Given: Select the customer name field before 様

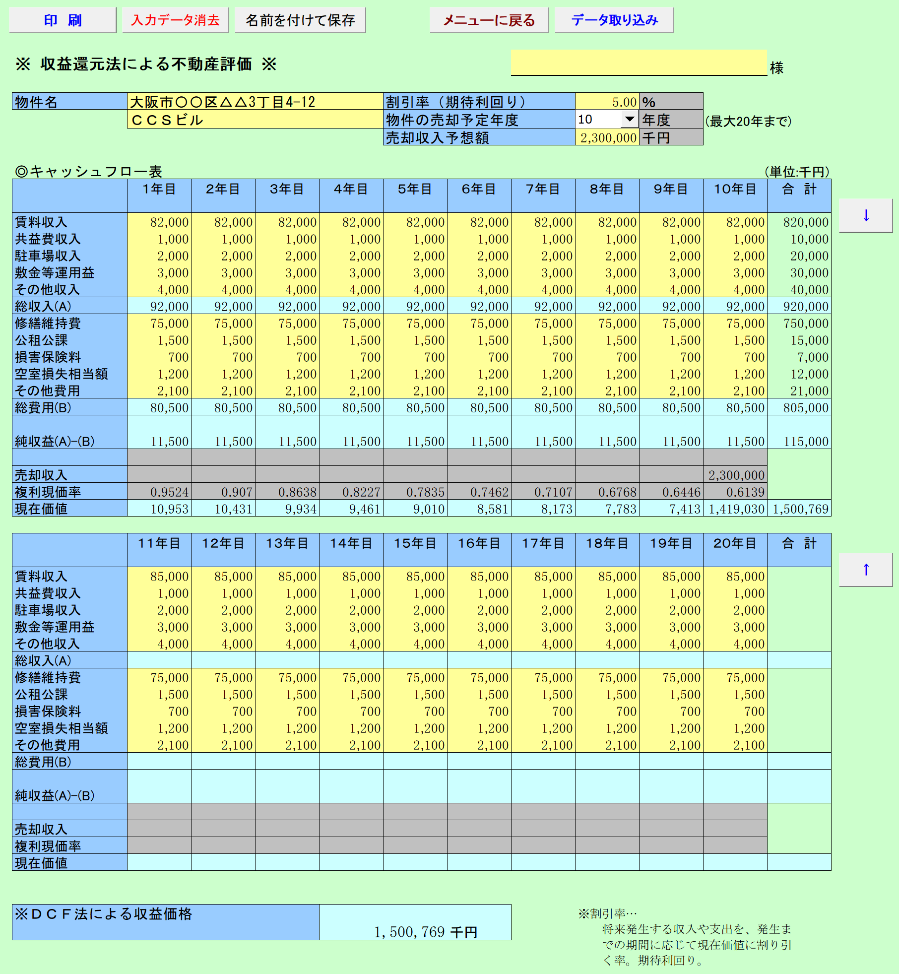Looking at the screenshot, I should pyautogui.click(x=639, y=63).
